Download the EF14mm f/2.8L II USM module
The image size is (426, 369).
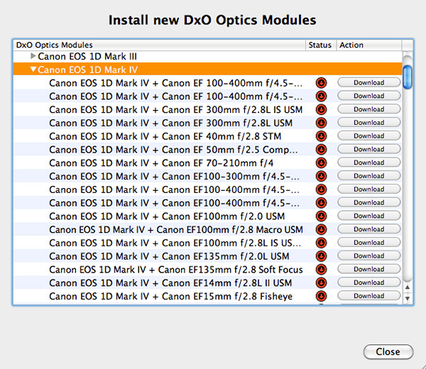(369, 282)
